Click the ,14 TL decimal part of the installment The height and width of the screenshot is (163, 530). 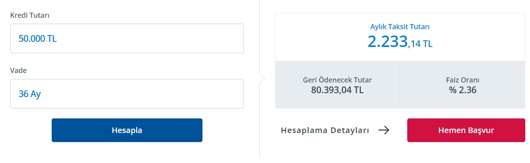420,44
